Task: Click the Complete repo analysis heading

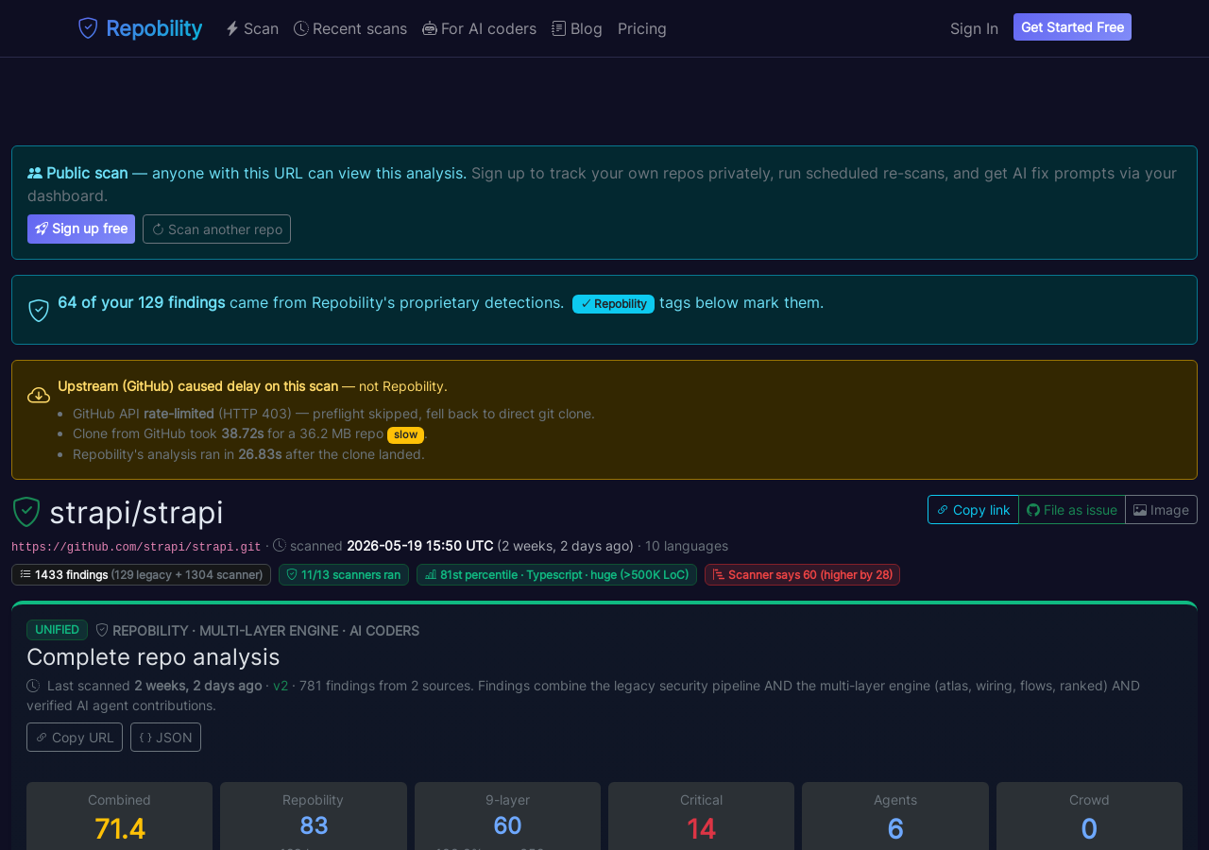Action: (153, 656)
